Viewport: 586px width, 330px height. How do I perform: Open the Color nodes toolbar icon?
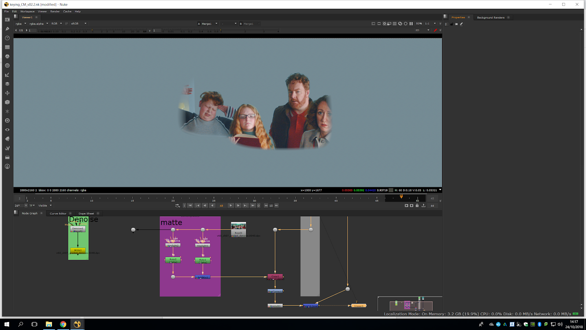(7, 56)
